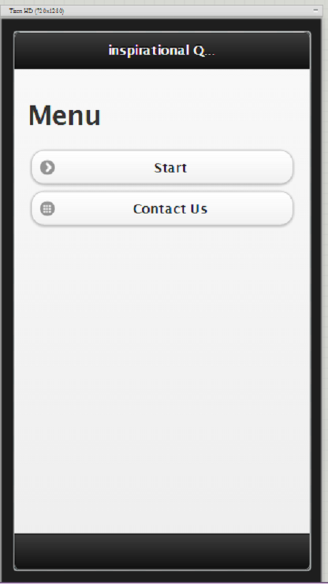Select the dark header bar left of title
This screenshot has width=328, height=584.
pos(61,51)
